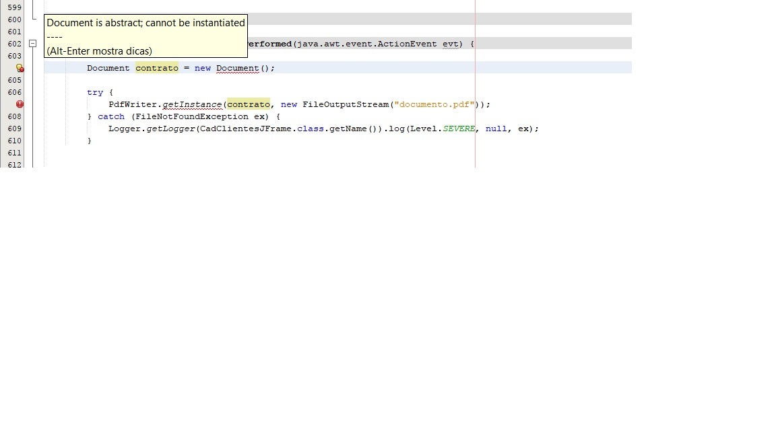Click line number 603
776x436 pixels.
pos(14,56)
